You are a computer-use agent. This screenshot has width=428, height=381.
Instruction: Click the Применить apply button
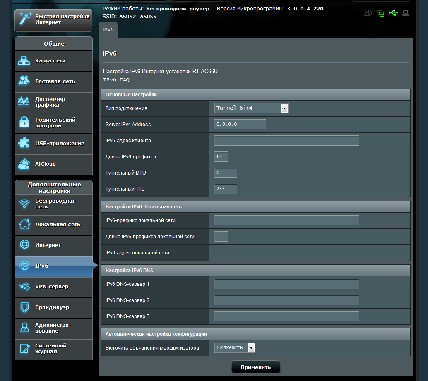pos(256,367)
